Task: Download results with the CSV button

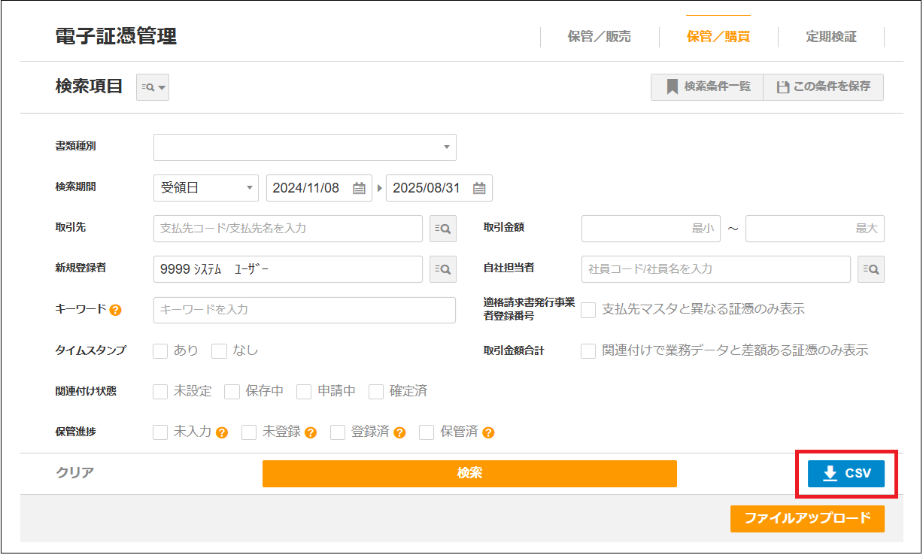Action: [x=846, y=474]
